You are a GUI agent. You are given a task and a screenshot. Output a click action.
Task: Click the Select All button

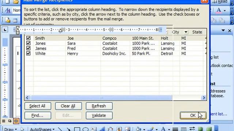[x=38, y=106]
